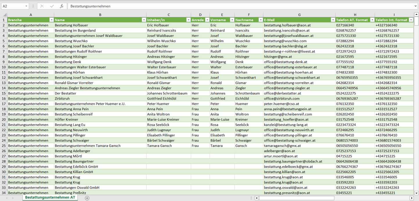Expand the formula bar with the chevron
419x201 pixels.
point(416,6)
